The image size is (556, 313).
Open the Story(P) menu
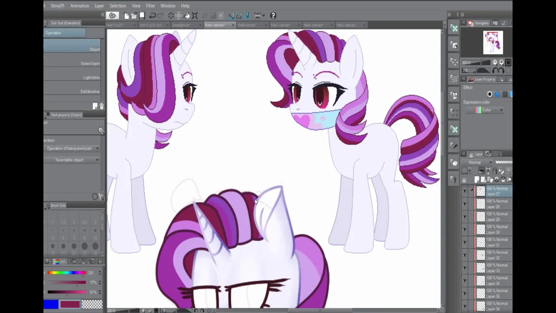pos(57,6)
